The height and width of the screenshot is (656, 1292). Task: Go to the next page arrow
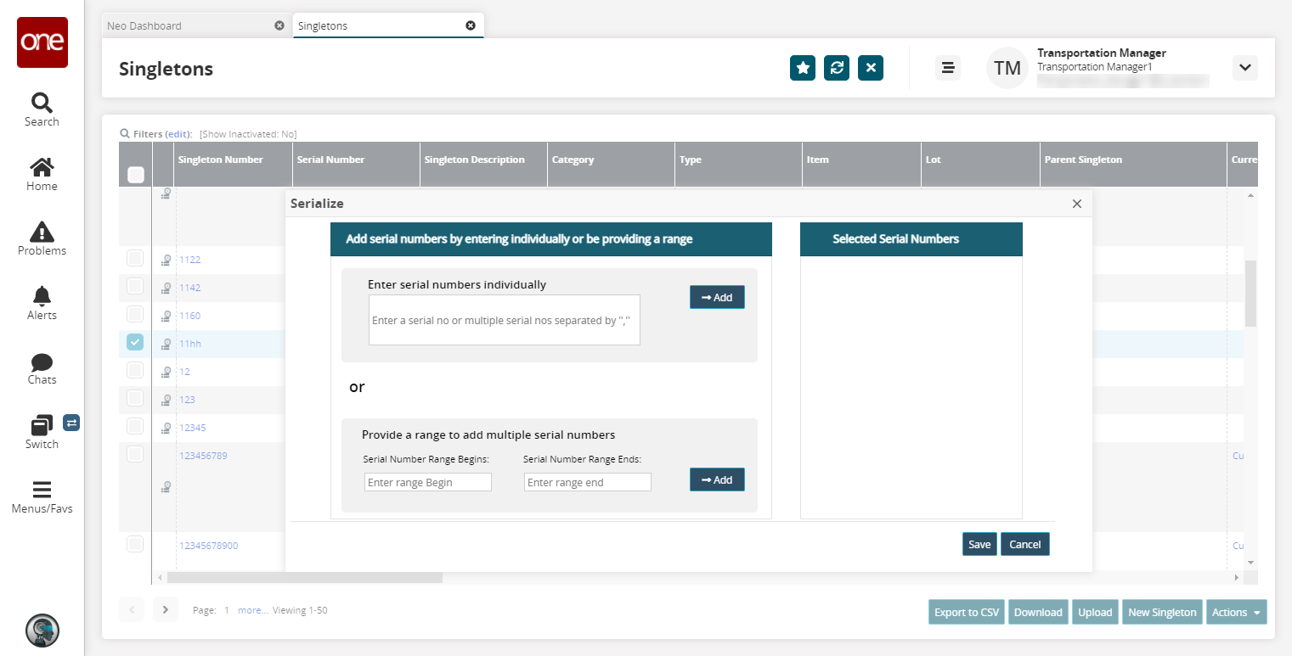click(x=166, y=609)
